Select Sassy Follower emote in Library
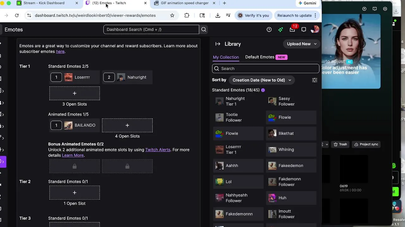 (x=291, y=101)
